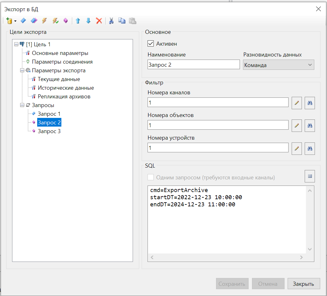Click the SQL section list icon button
327x296 pixels.
[x=310, y=176]
